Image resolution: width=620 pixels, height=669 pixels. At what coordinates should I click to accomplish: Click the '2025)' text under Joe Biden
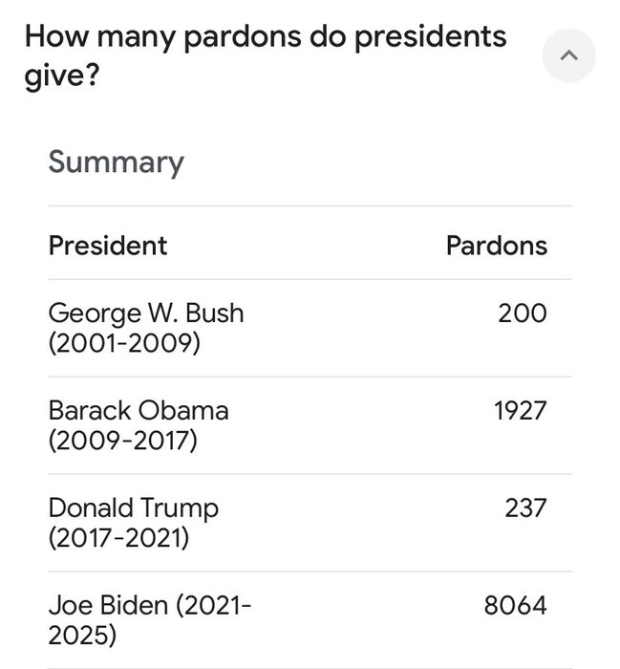click(84, 636)
